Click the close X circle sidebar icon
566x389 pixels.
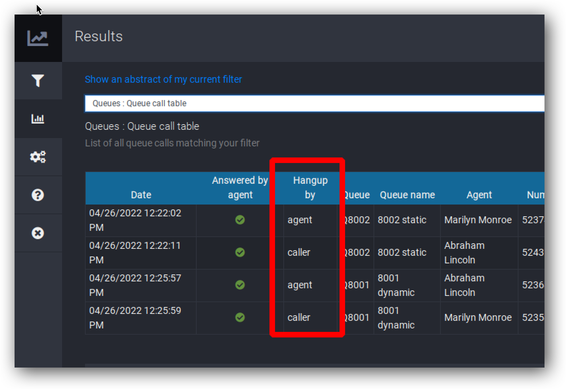(38, 233)
